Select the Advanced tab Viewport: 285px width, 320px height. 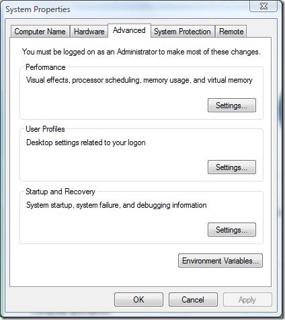click(x=129, y=30)
